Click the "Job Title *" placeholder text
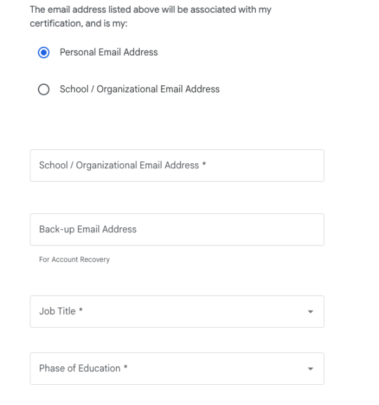The image size is (379, 405). coord(61,311)
